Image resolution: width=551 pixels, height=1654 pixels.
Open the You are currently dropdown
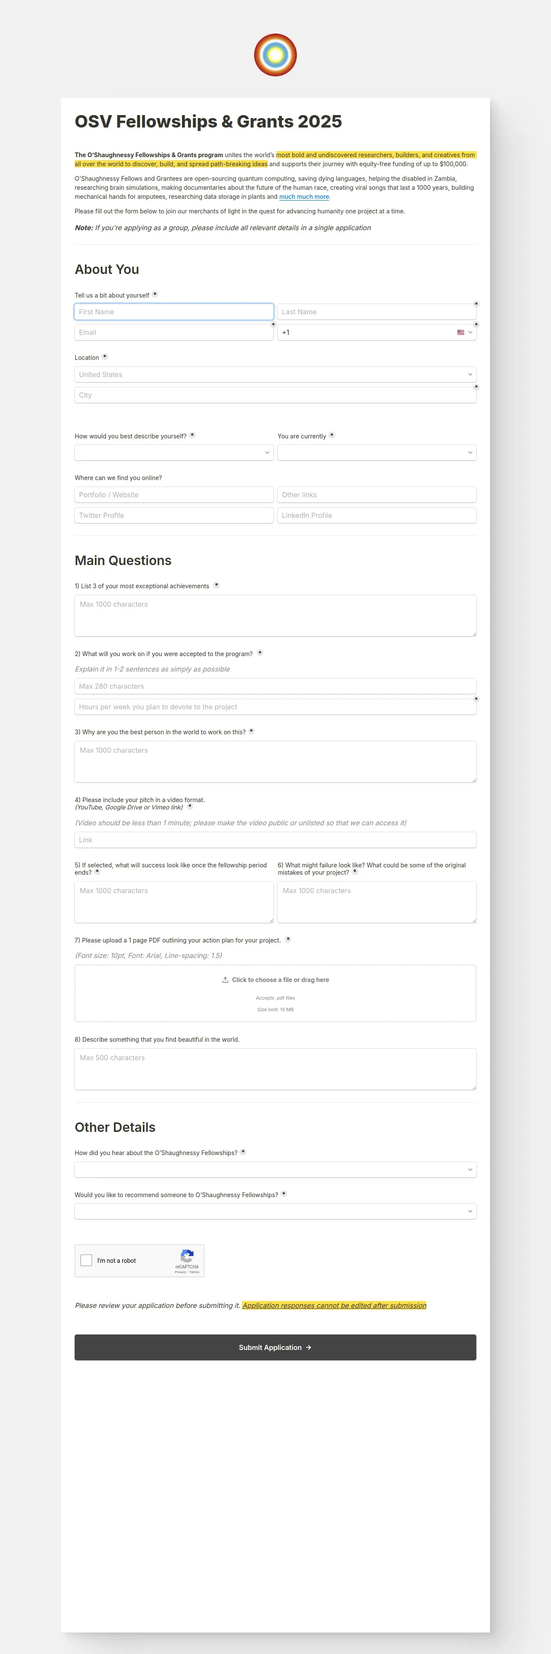(x=376, y=453)
